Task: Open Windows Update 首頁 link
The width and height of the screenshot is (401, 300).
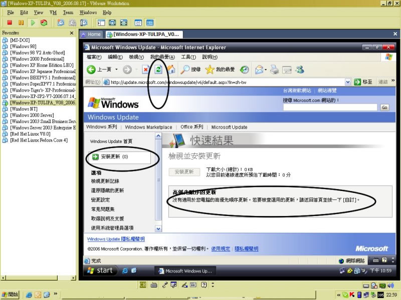Action: (x=111, y=141)
